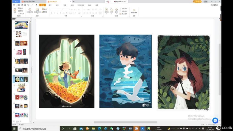Toggle Underline text formatting

(58, 13)
